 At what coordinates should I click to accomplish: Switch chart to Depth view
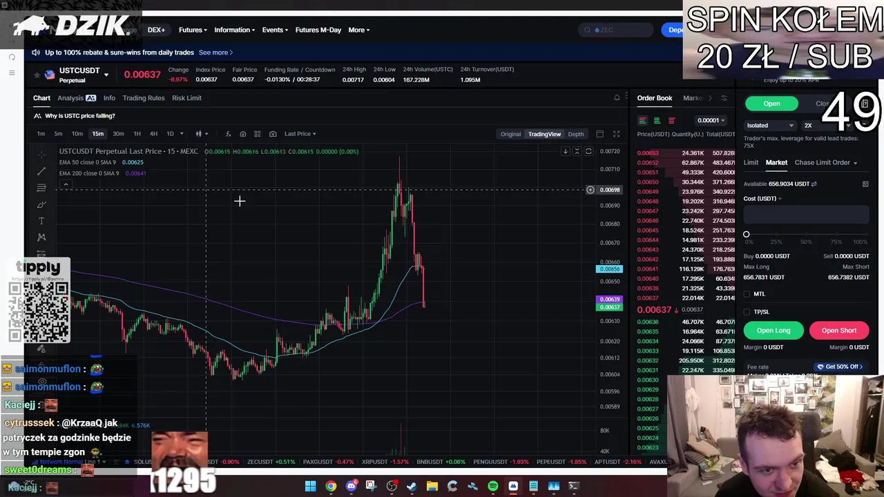[576, 134]
